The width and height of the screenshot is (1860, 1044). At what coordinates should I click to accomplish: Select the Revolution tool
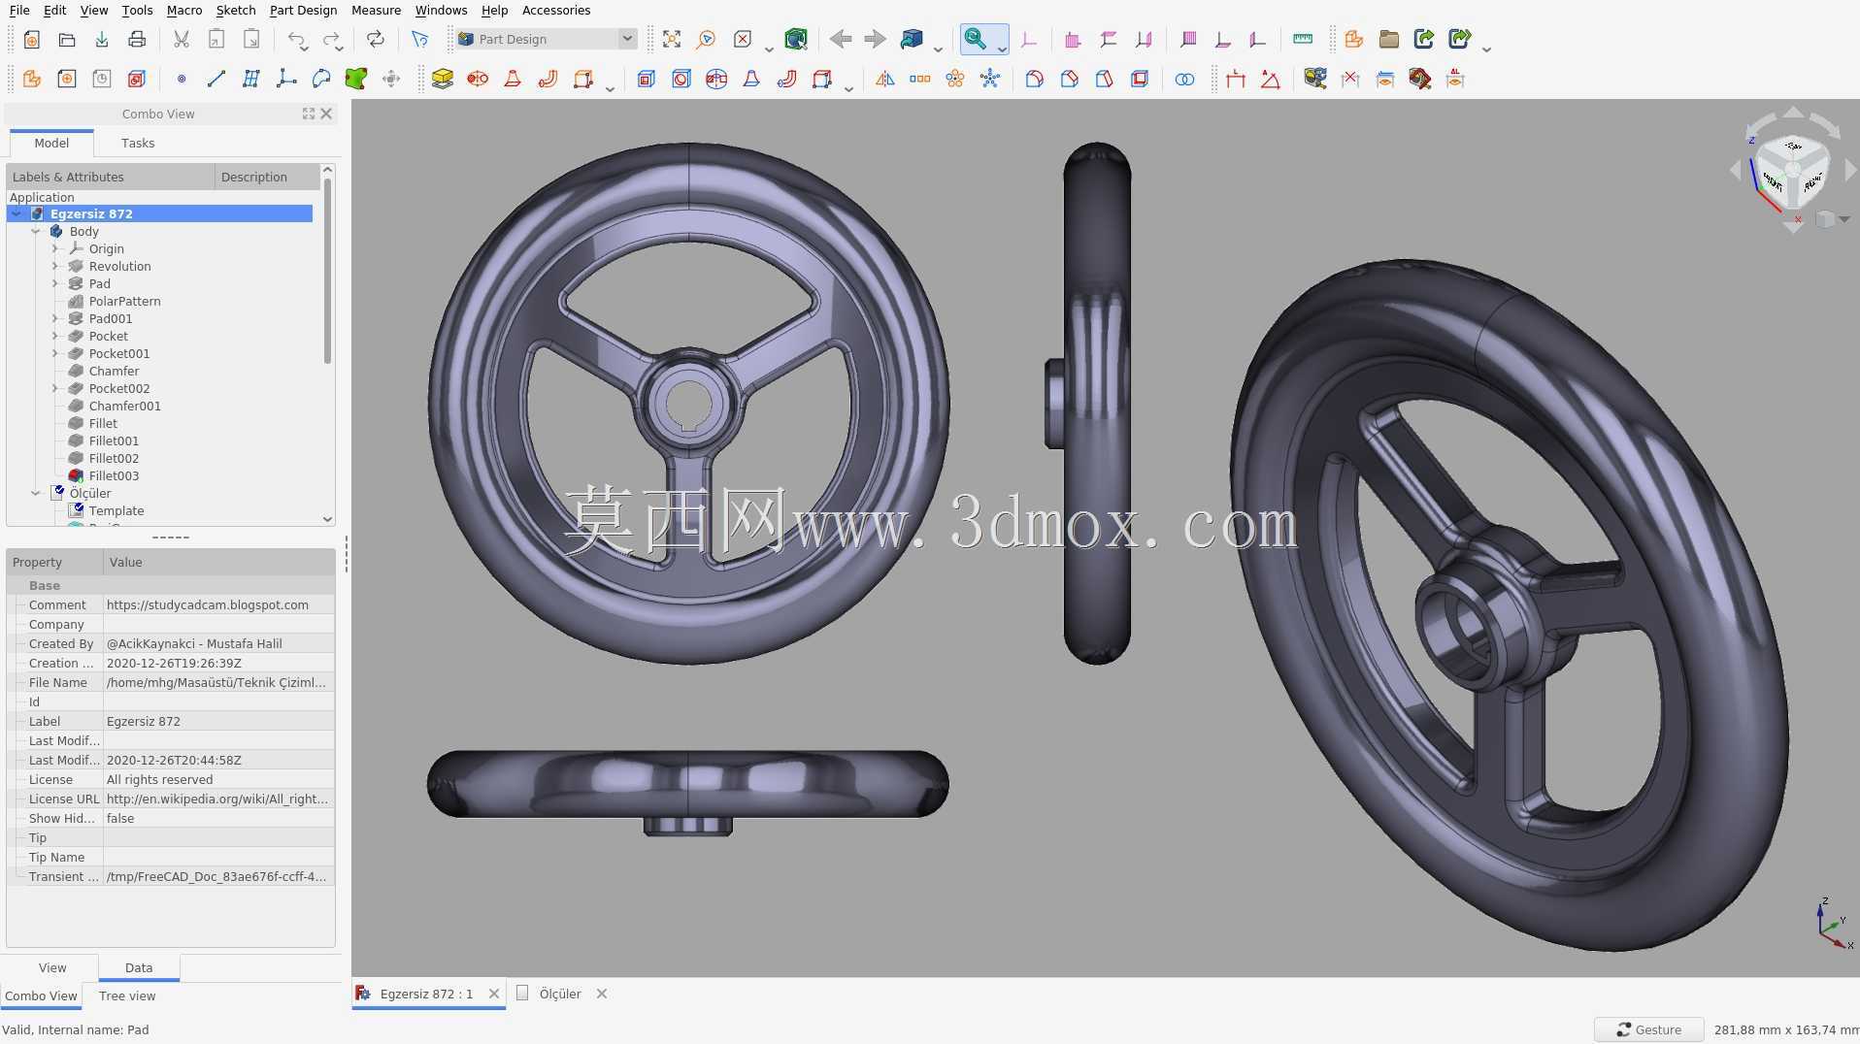(477, 79)
